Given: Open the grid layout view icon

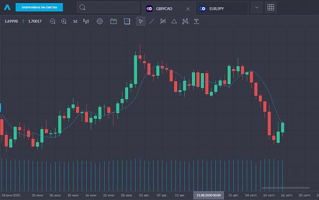Looking at the screenshot, I should [271, 7].
